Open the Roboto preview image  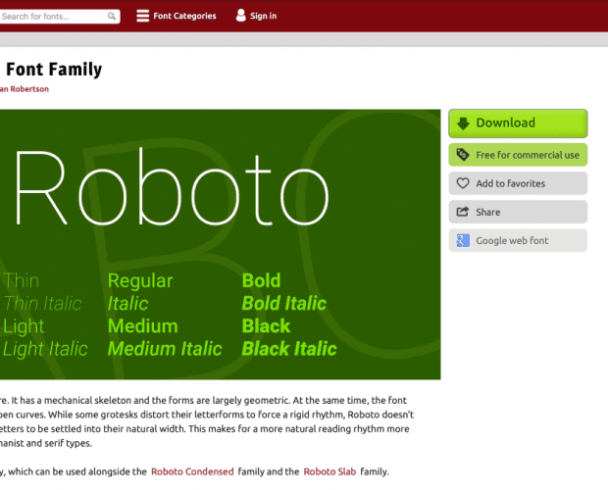[221, 244]
